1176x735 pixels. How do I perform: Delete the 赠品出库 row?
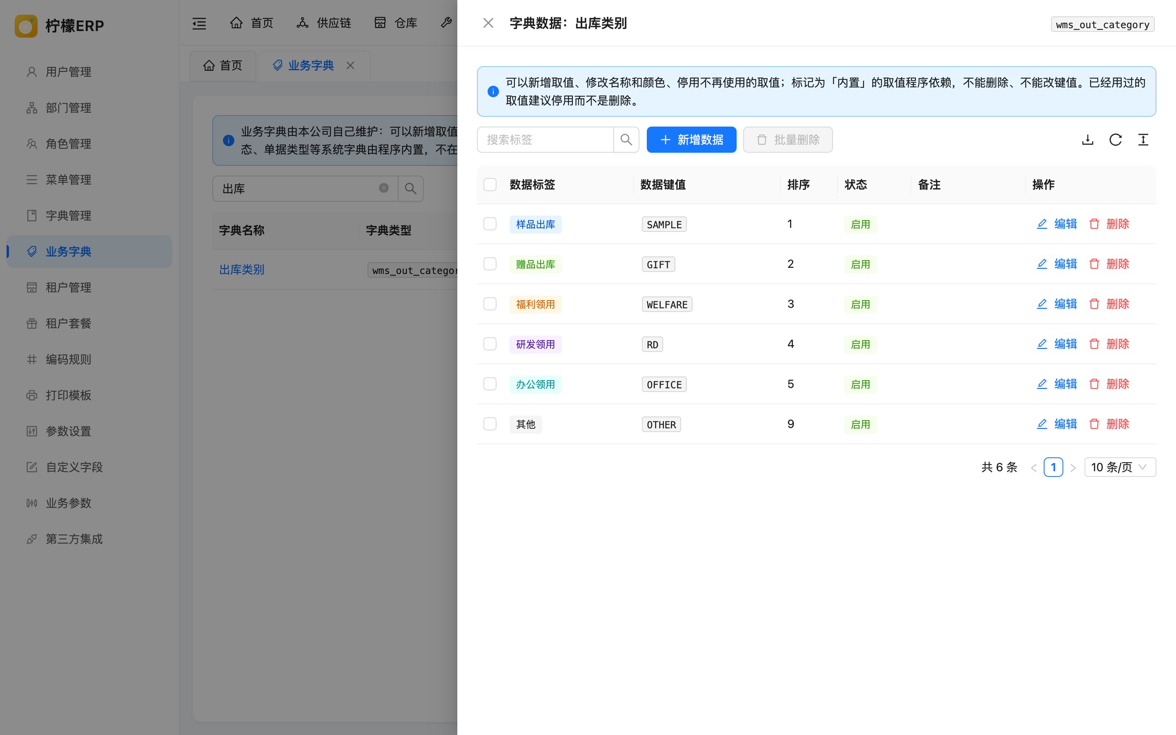[1109, 264]
